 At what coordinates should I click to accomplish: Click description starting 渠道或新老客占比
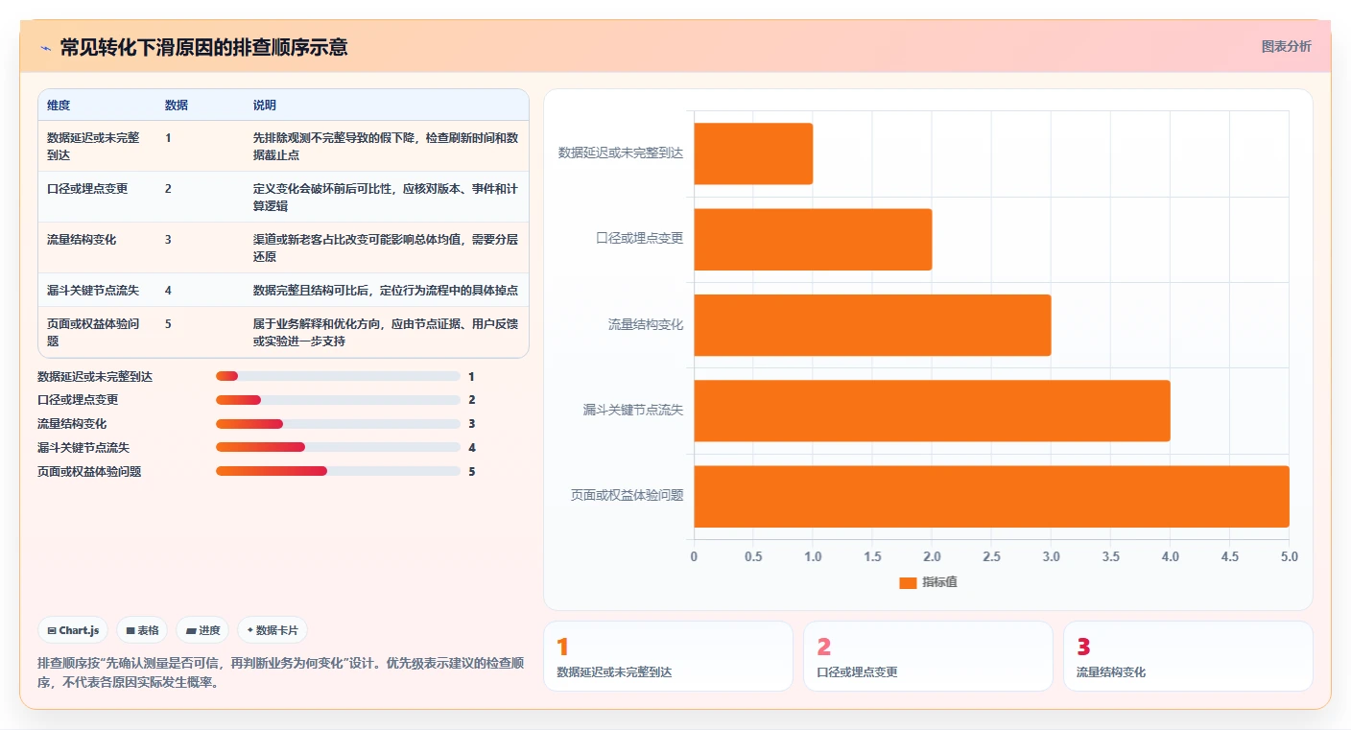[x=386, y=247]
